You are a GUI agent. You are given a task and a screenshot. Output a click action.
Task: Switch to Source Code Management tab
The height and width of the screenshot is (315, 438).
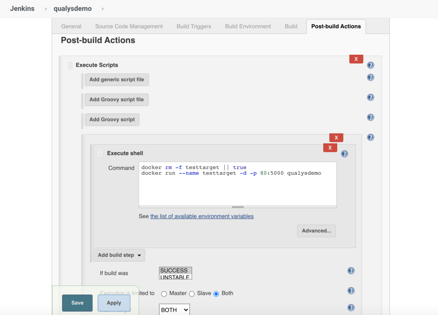(129, 26)
